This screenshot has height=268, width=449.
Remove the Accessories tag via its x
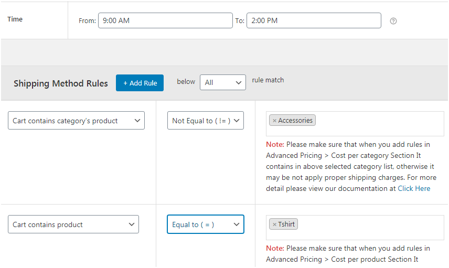274,121
